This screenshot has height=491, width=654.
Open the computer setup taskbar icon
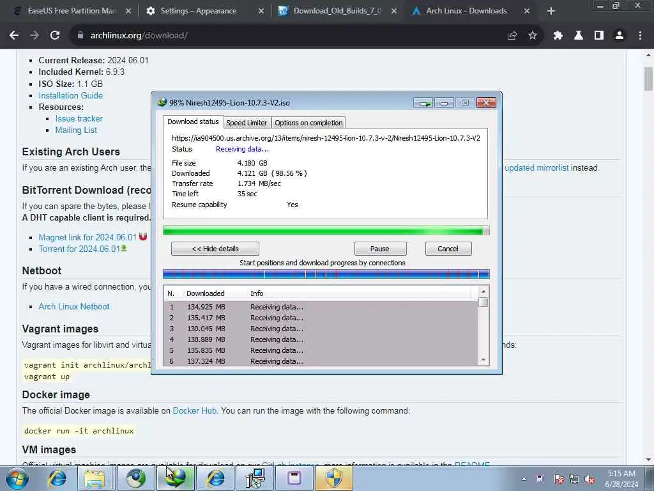coord(255,478)
